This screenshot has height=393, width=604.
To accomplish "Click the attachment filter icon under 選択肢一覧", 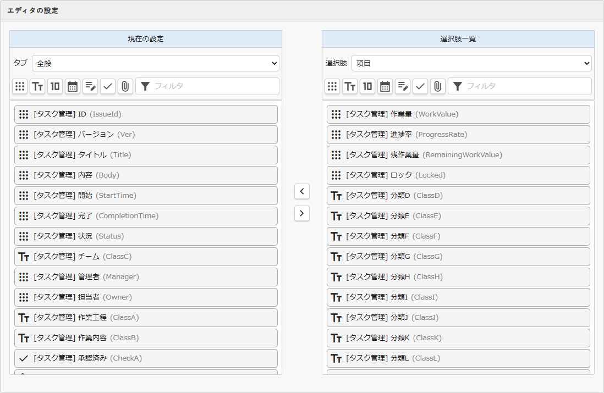I will click(437, 86).
